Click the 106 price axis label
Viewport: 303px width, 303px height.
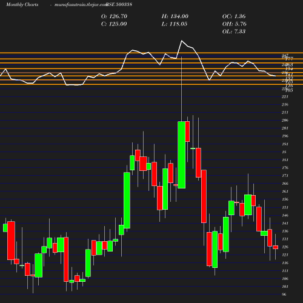pos(285,279)
